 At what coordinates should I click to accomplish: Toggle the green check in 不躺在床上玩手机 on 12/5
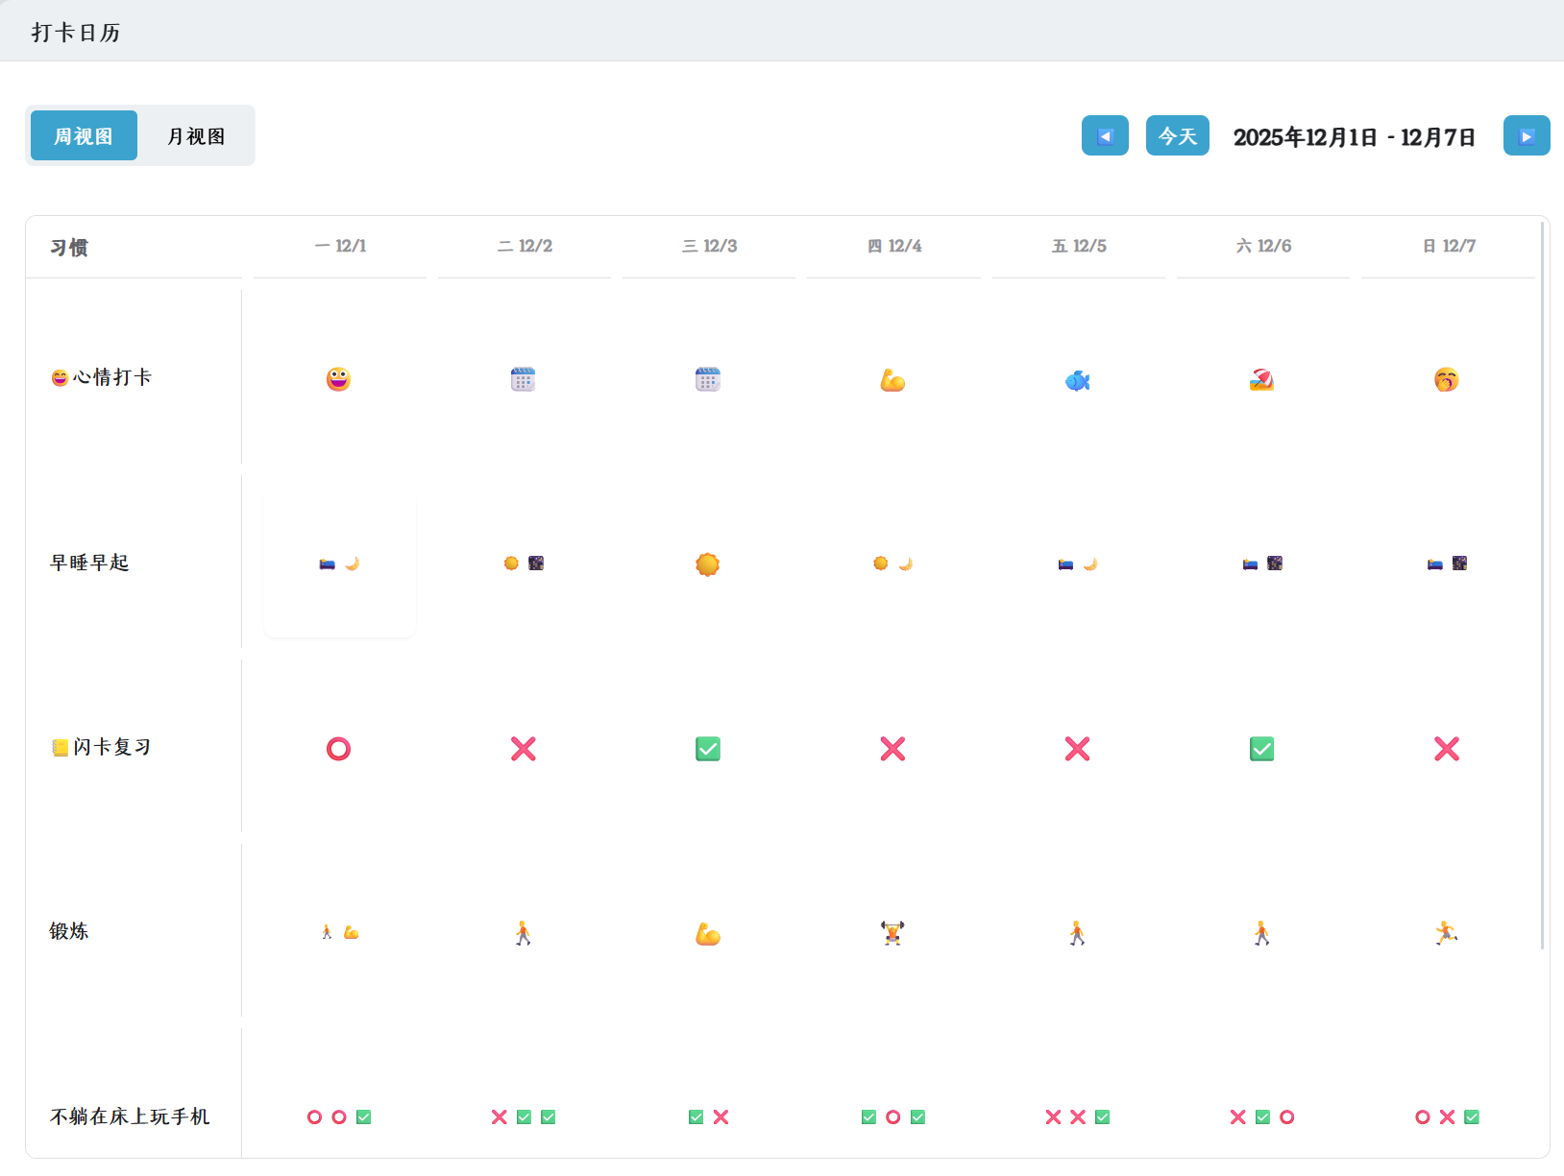pos(1102,1117)
